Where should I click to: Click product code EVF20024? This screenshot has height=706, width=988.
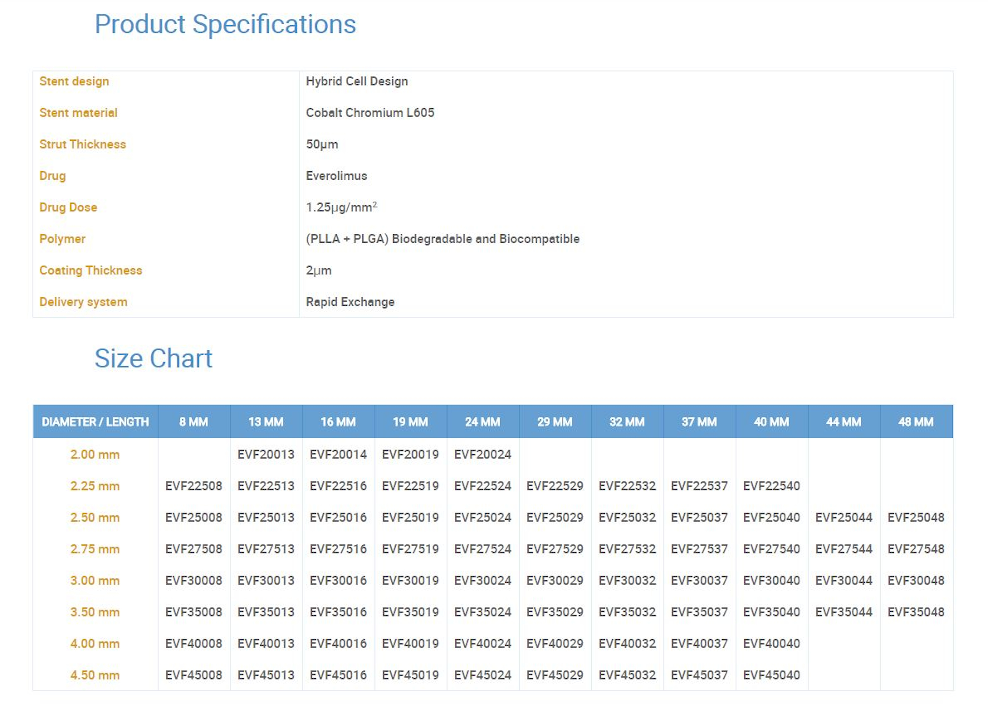pos(482,454)
